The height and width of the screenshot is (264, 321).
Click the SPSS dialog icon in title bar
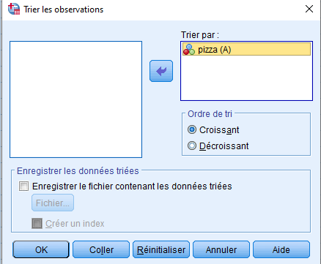tap(14, 9)
